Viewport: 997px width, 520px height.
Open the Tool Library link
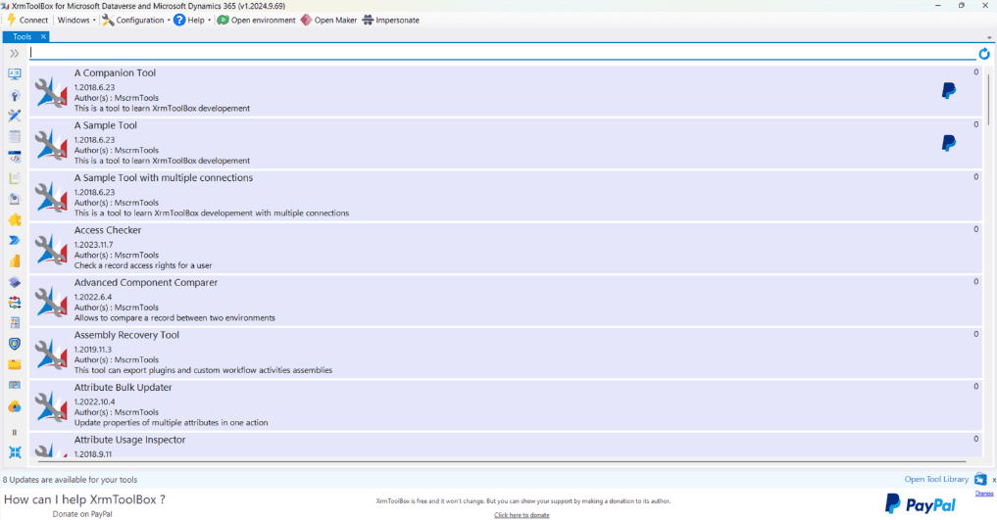[x=935, y=479]
